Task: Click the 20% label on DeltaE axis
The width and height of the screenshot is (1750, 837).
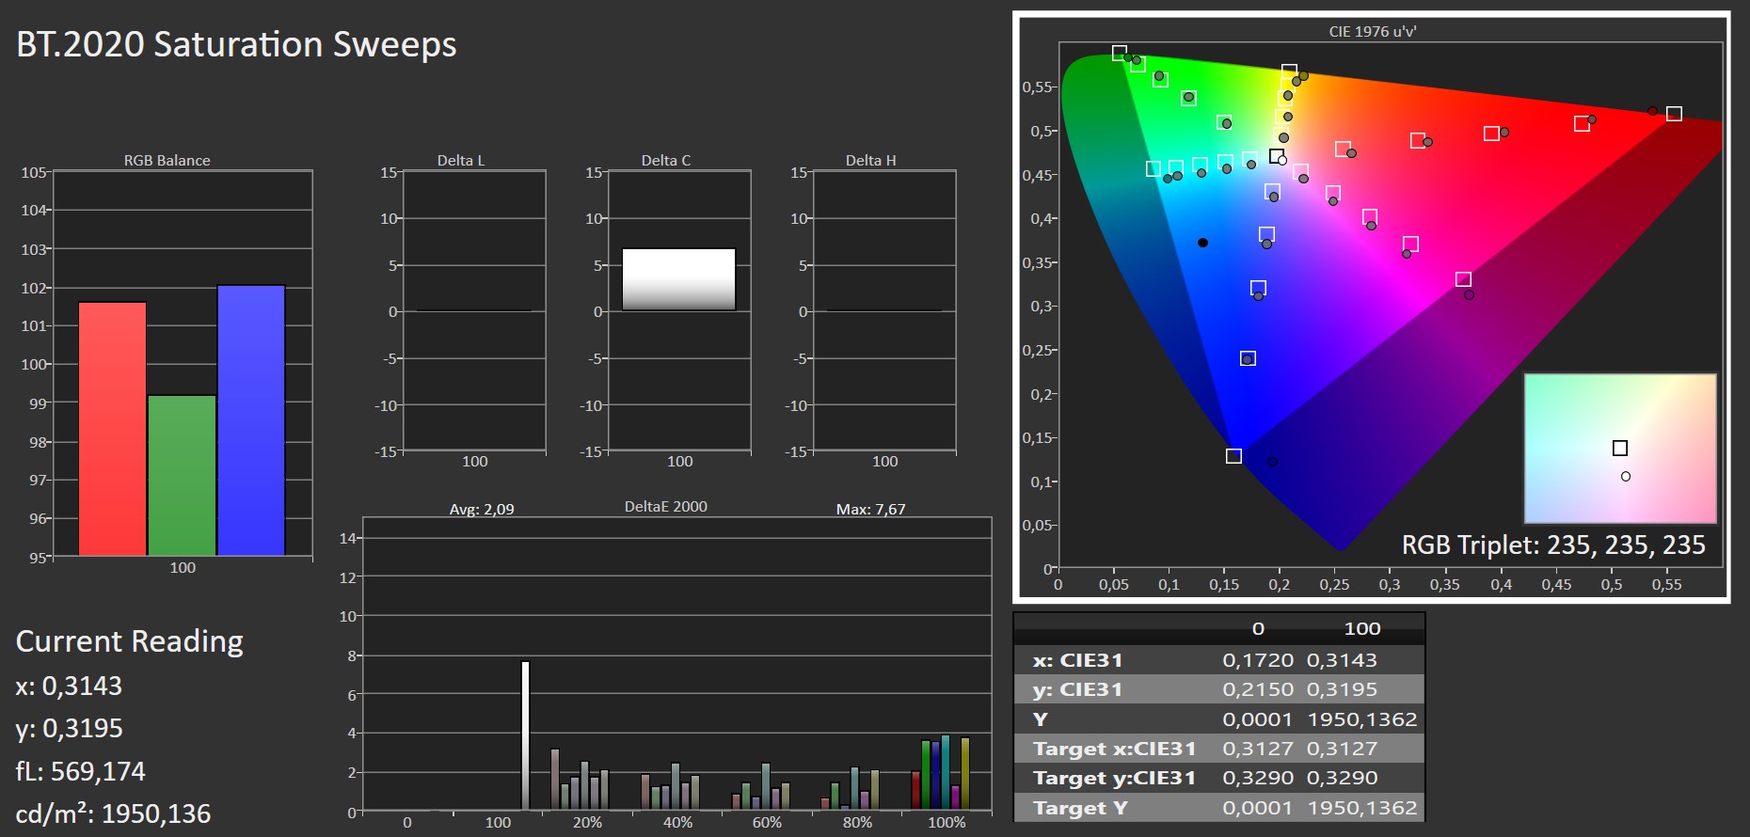Action: point(587,822)
